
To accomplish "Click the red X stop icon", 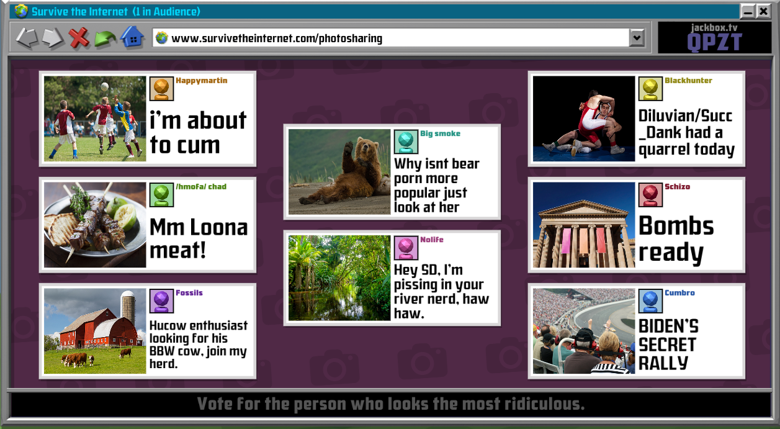I will tap(79, 38).
